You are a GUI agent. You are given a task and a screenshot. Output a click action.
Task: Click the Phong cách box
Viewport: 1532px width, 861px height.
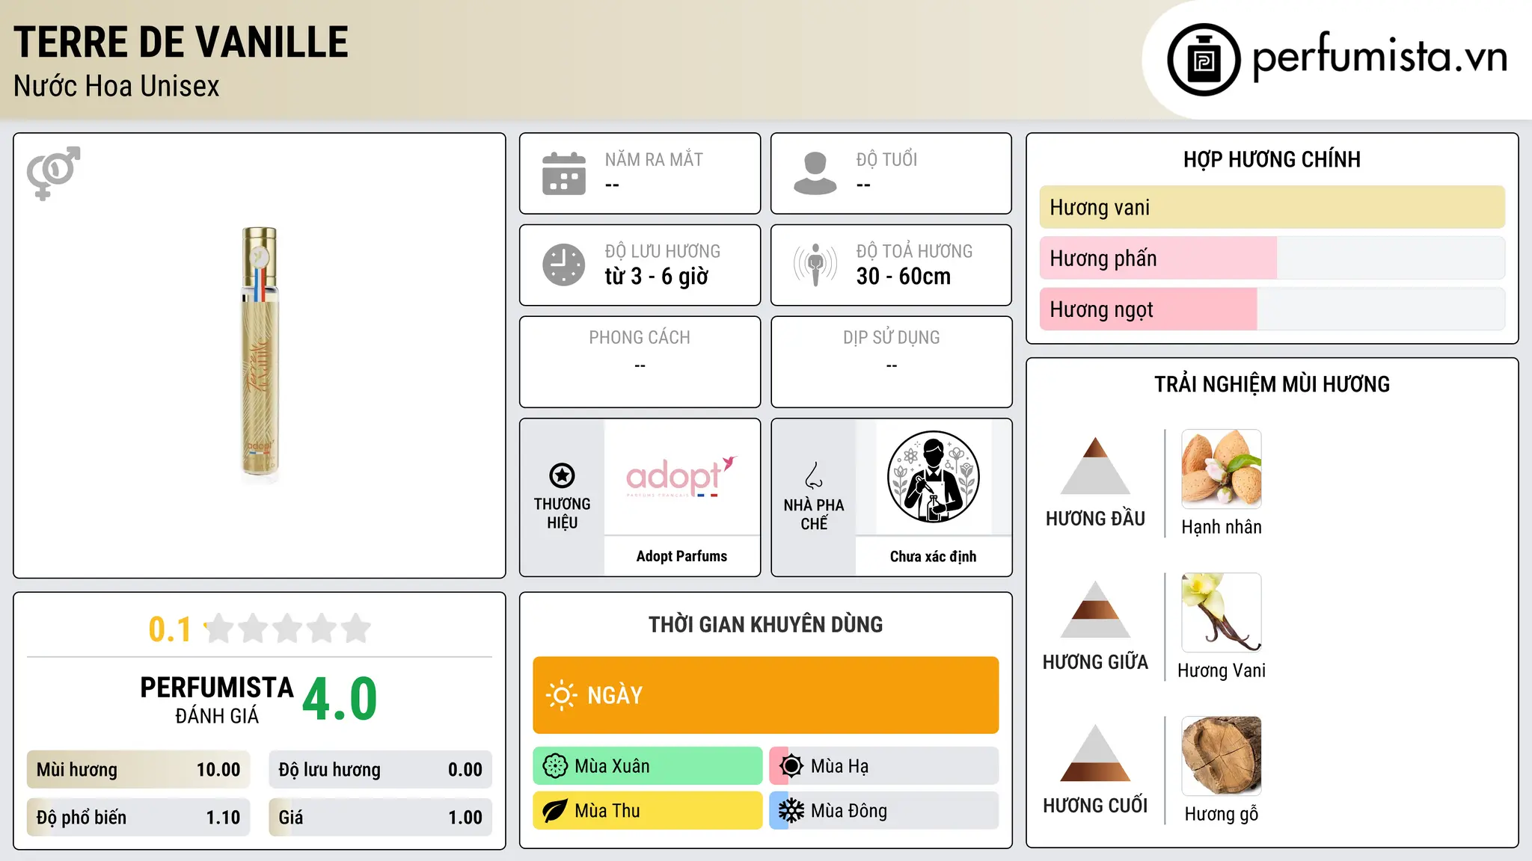click(x=640, y=362)
